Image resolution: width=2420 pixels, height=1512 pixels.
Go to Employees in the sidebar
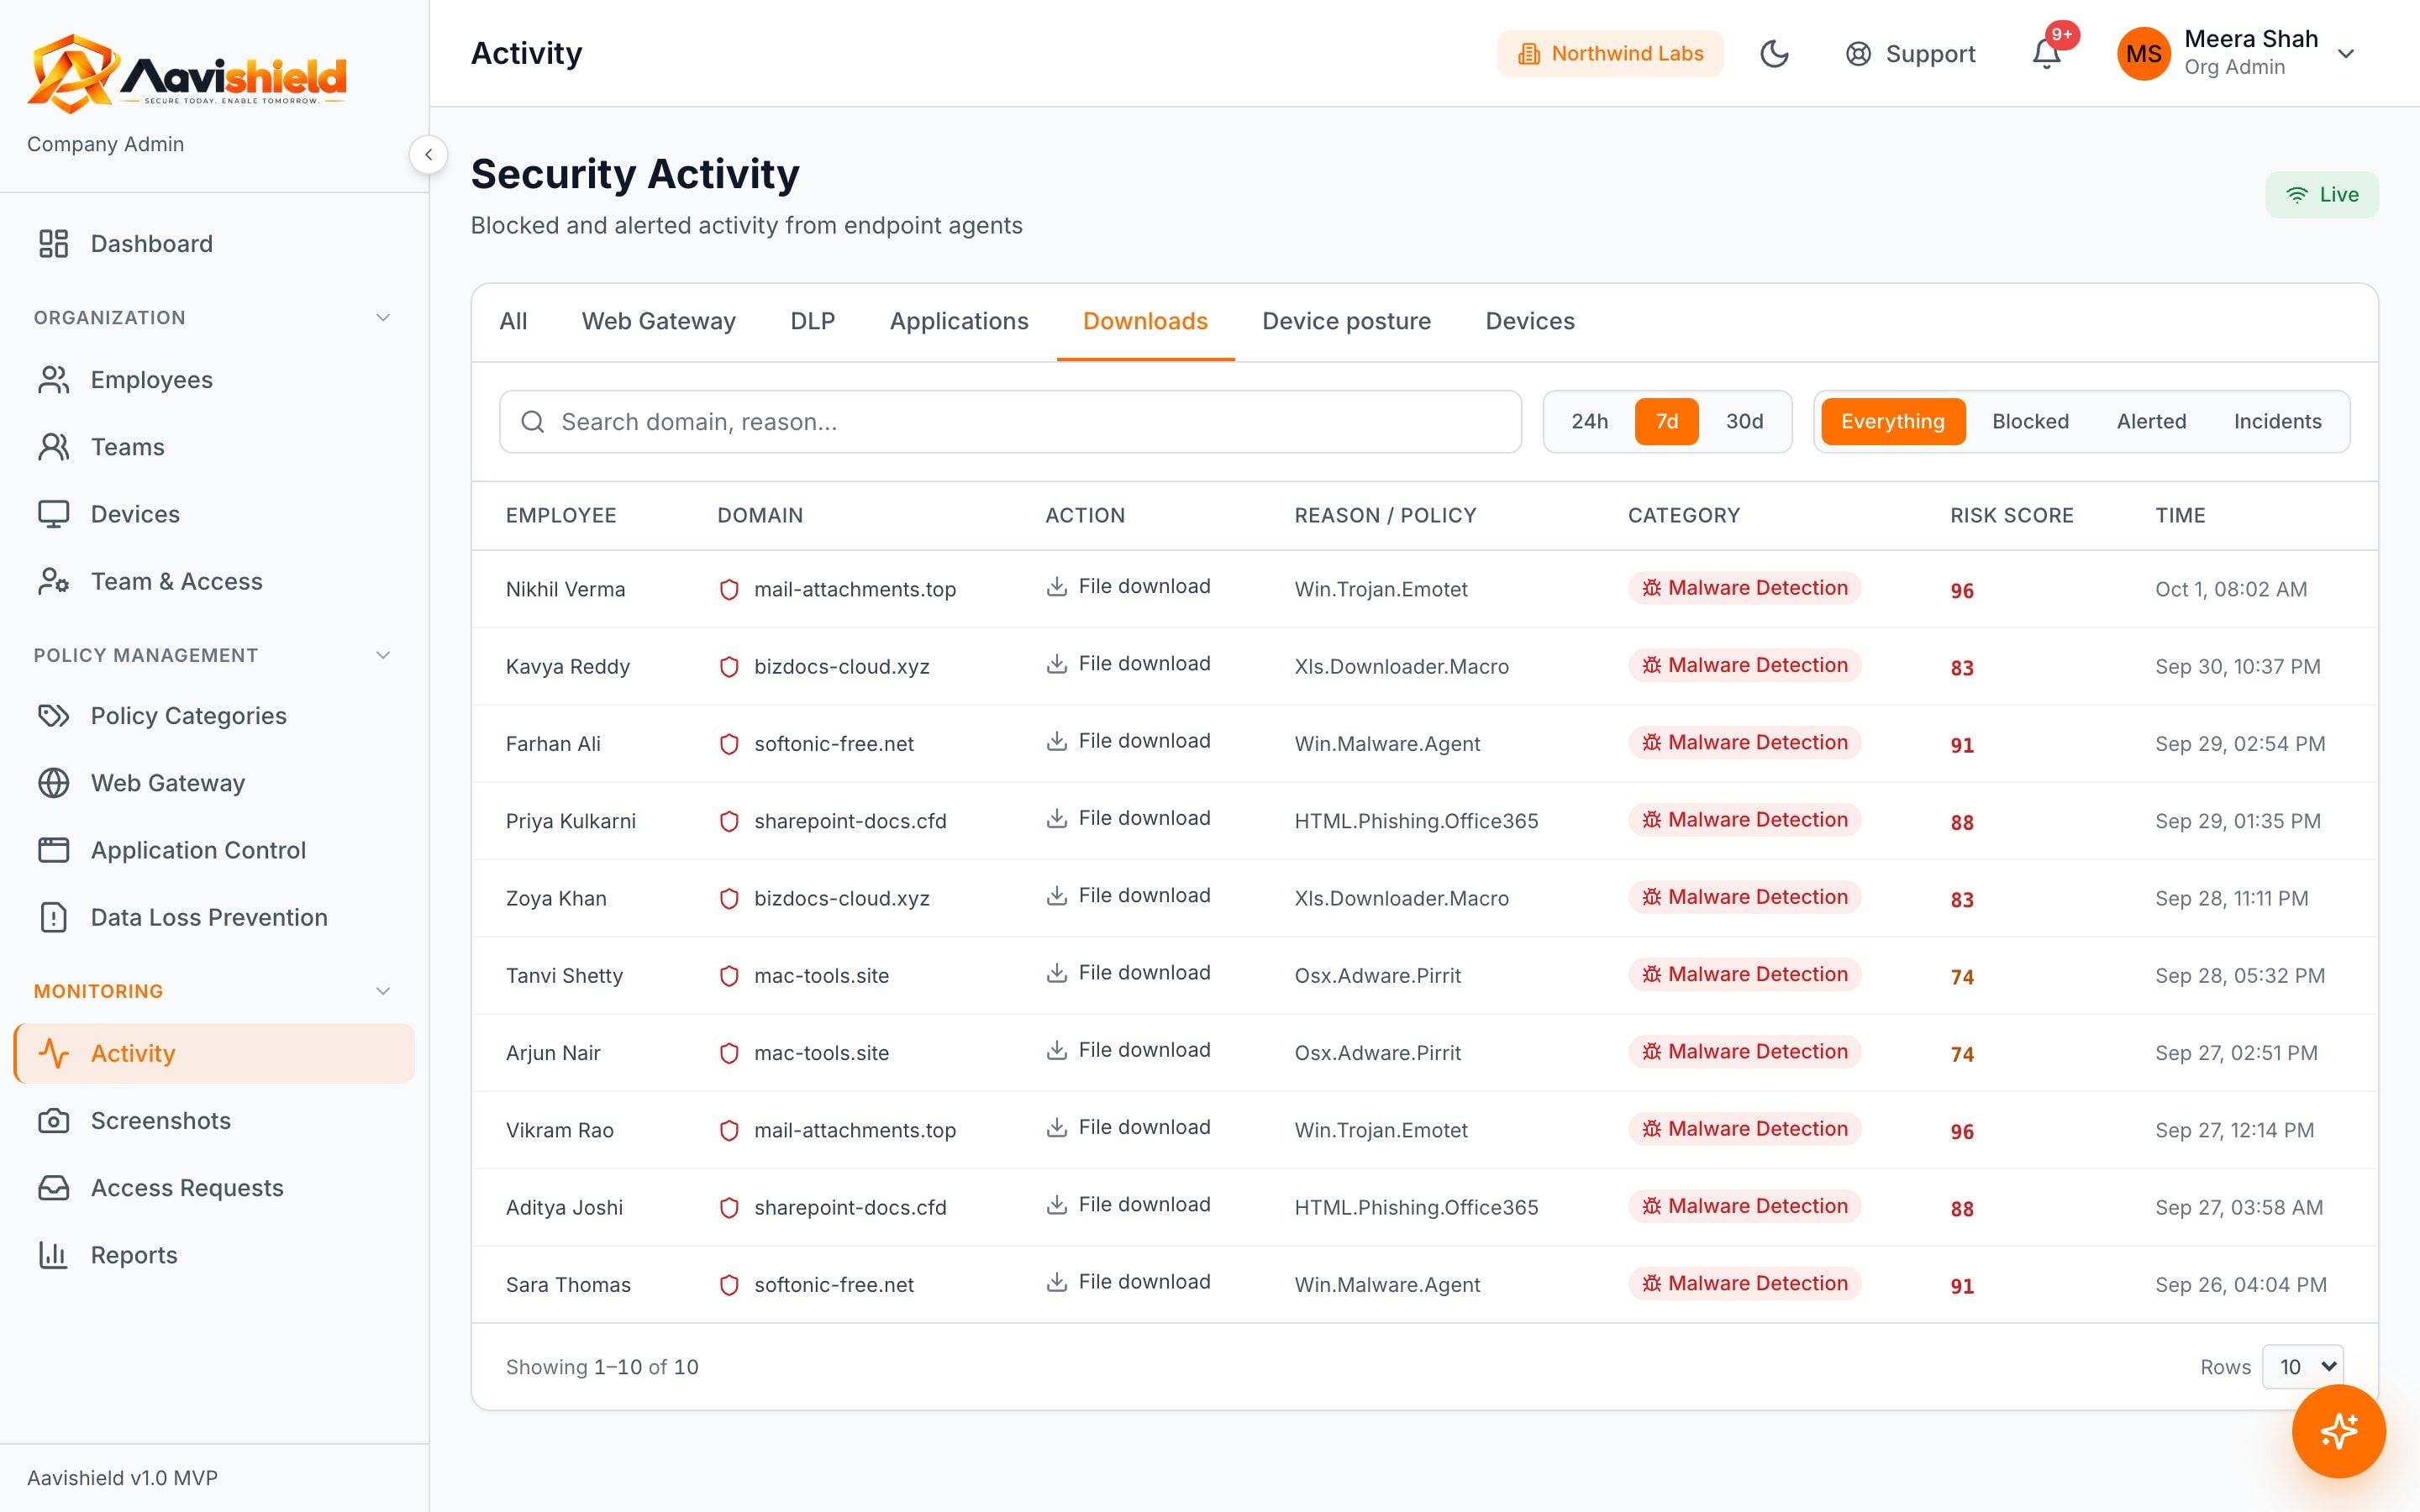[214, 380]
